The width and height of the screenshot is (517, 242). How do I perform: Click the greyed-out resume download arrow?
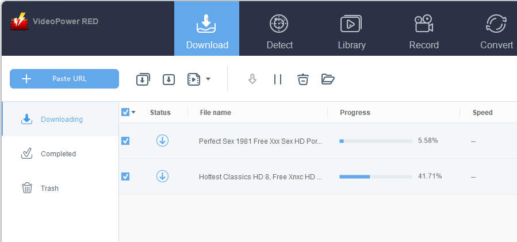pyautogui.click(x=252, y=79)
